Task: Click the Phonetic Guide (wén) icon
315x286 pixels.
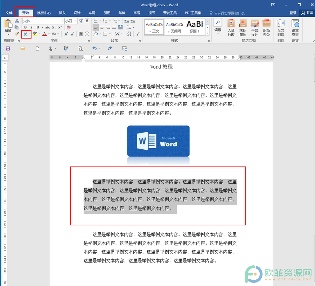Action: pos(81,21)
